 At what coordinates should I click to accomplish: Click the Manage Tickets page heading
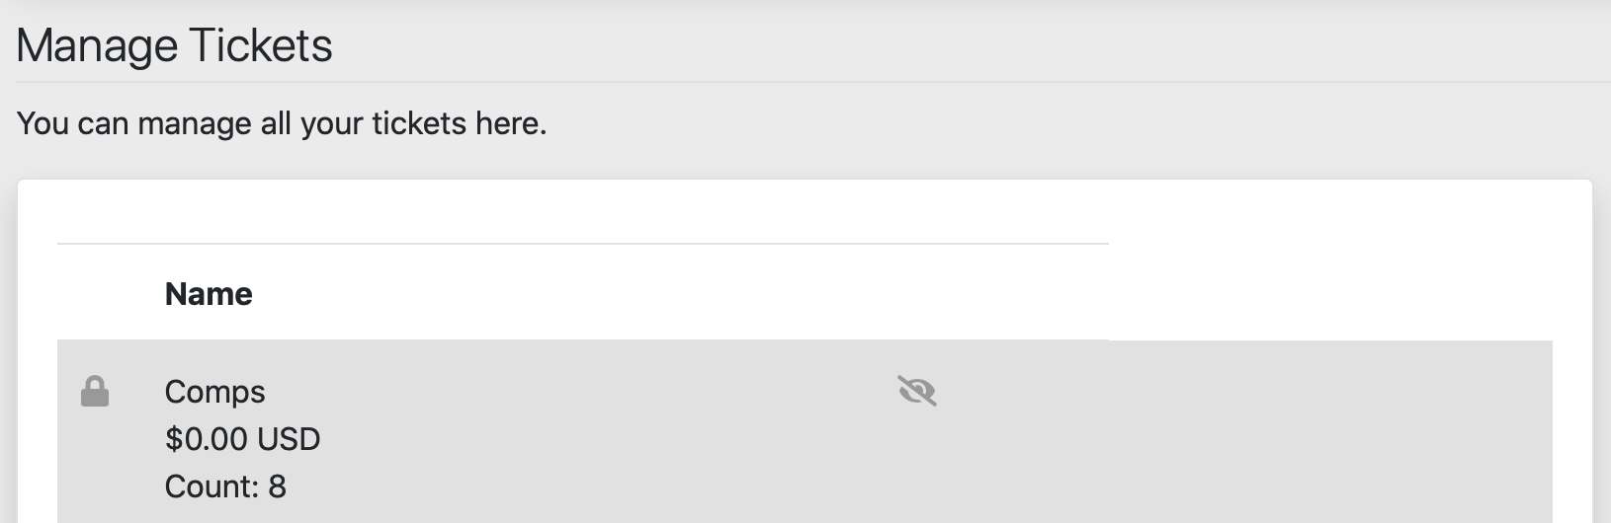click(174, 46)
